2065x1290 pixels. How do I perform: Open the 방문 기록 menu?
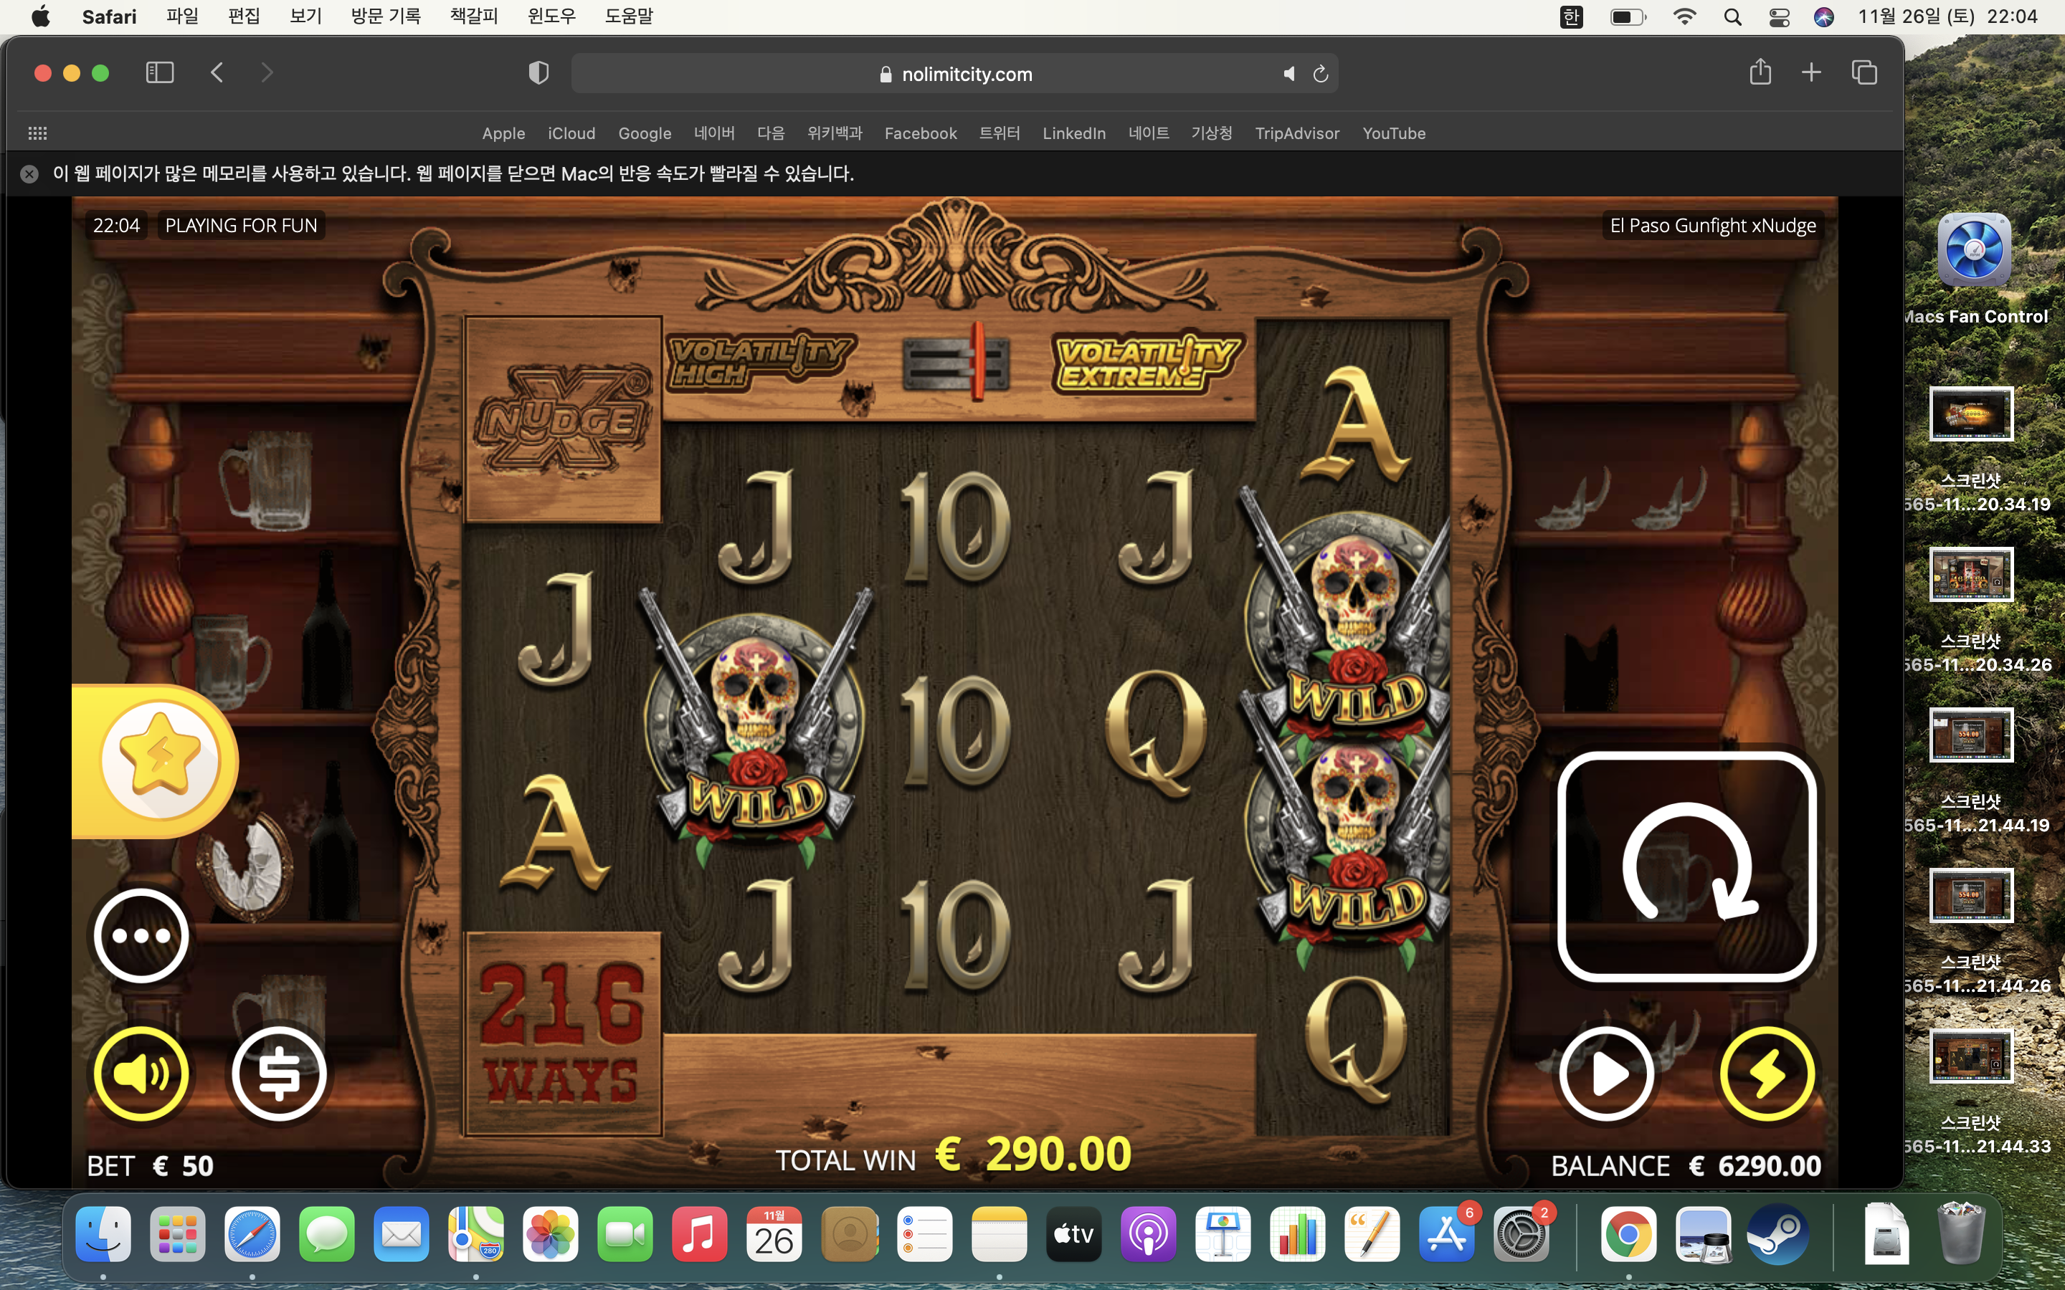click(386, 16)
